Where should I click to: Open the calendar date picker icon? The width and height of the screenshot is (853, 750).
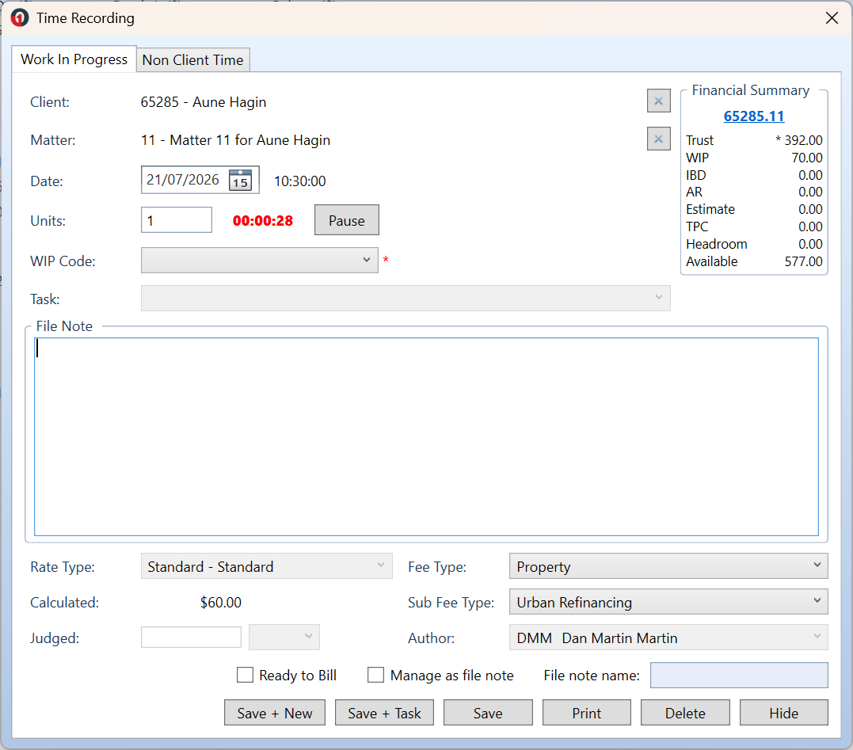point(240,180)
